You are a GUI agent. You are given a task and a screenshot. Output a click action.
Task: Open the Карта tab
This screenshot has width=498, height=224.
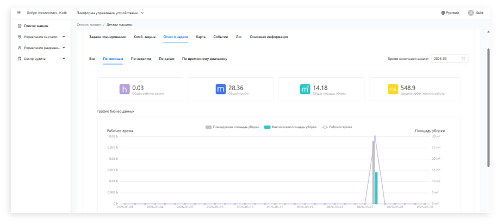(201, 37)
